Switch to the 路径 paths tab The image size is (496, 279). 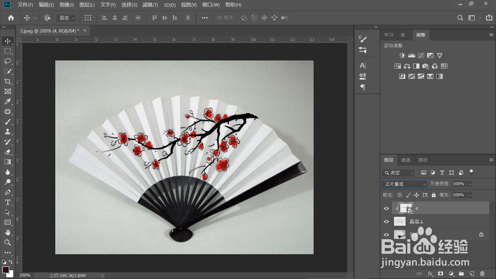click(423, 160)
